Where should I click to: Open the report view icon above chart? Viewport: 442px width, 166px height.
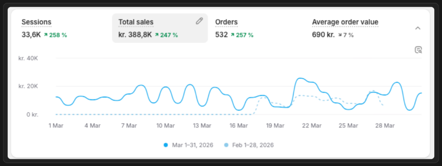coord(418,50)
